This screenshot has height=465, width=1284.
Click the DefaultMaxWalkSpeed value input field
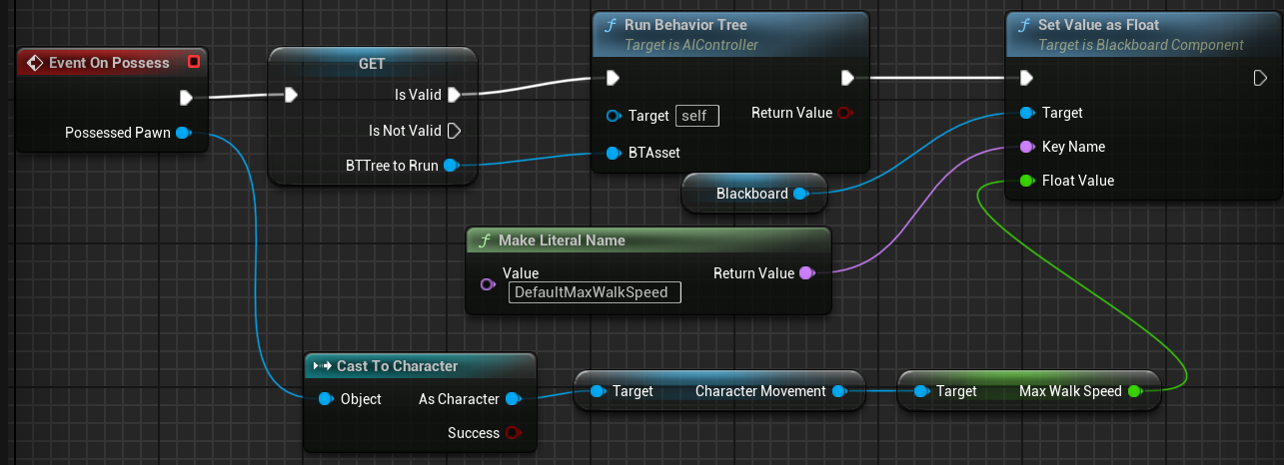(595, 292)
